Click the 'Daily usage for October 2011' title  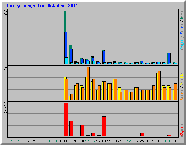(x=43, y=5)
